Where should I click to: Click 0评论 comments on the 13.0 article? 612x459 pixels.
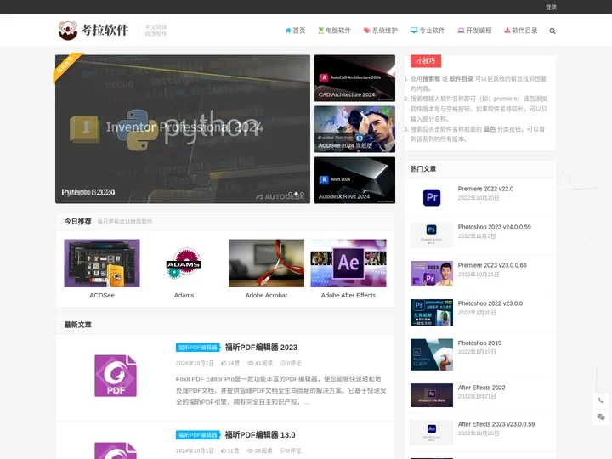pos(291,450)
